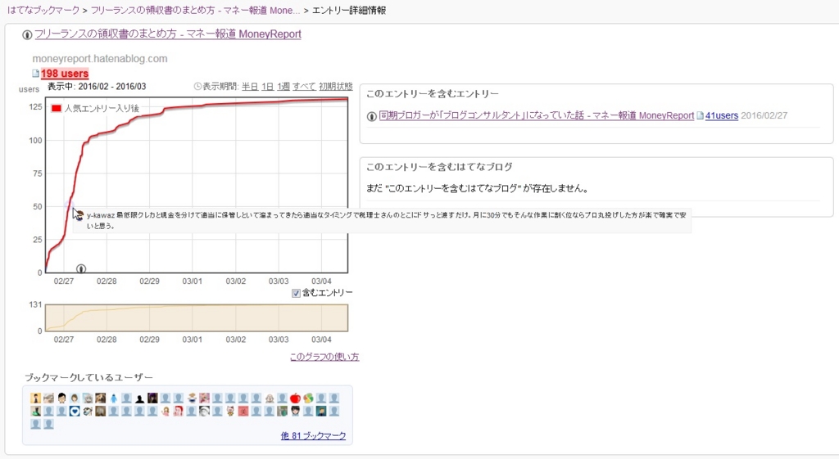Click the overview range chart below the graph
The height and width of the screenshot is (459, 839).
(x=197, y=318)
